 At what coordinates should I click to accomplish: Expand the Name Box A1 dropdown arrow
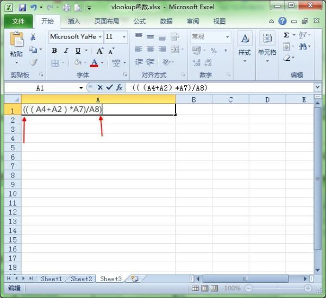[x=81, y=88]
